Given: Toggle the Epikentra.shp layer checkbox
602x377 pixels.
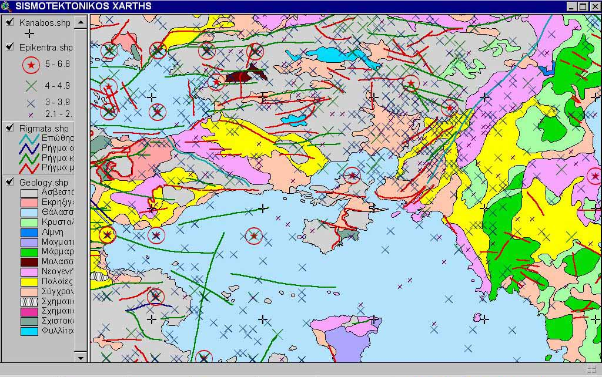Looking at the screenshot, I should pyautogui.click(x=10, y=47).
